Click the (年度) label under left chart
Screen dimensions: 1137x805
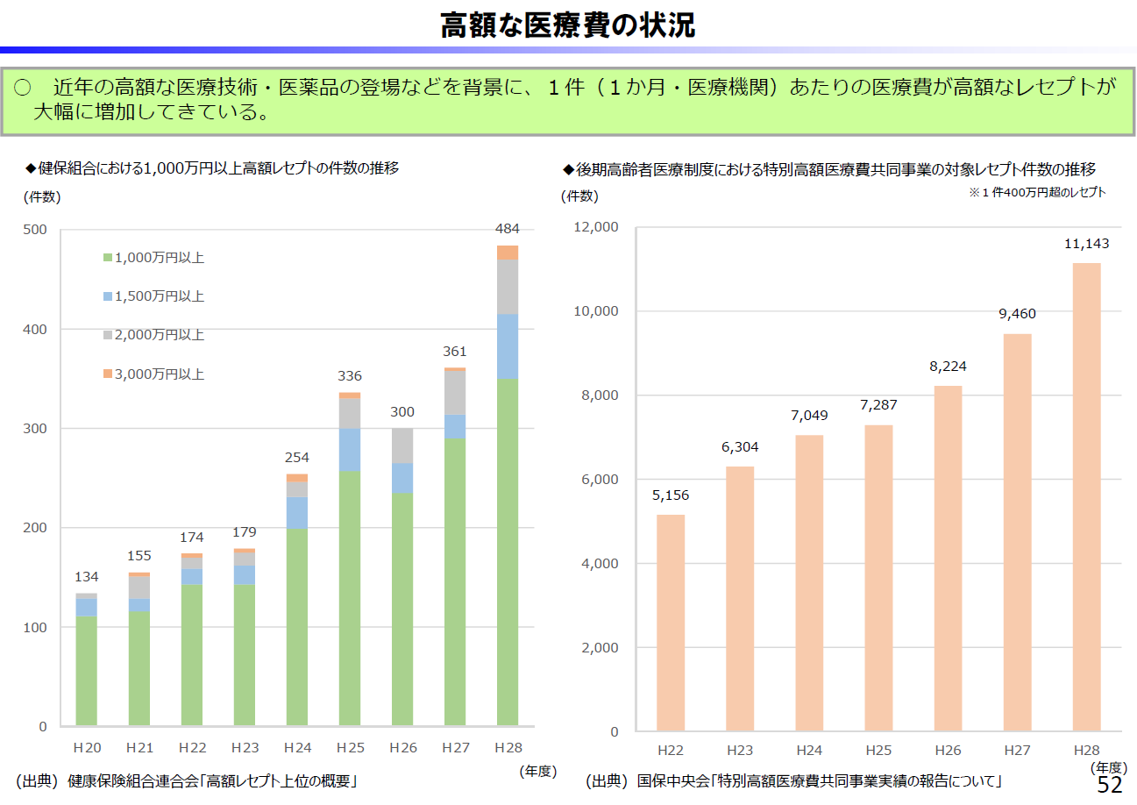coord(537,771)
